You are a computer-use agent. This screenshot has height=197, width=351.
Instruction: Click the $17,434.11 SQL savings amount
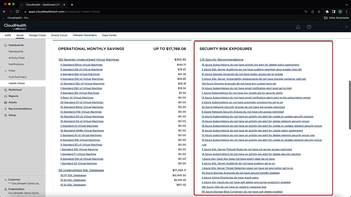tap(179, 170)
